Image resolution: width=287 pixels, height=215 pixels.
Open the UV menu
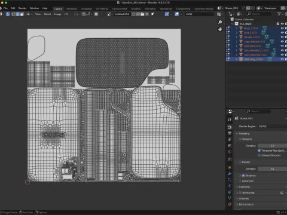66,14
